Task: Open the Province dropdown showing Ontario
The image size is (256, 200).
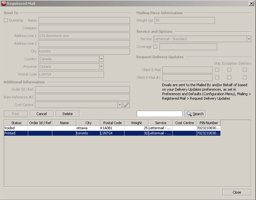Action: pyautogui.click(x=101, y=67)
